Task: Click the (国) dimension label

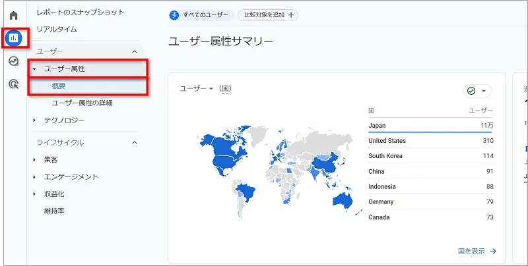Action: click(225, 89)
